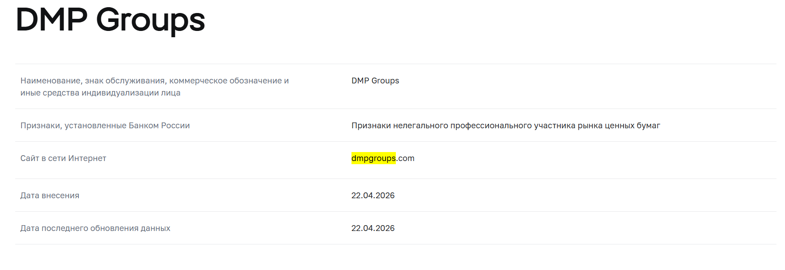Select the DMP Groups value in the name row
The width and height of the screenshot is (785, 270).
pos(375,81)
